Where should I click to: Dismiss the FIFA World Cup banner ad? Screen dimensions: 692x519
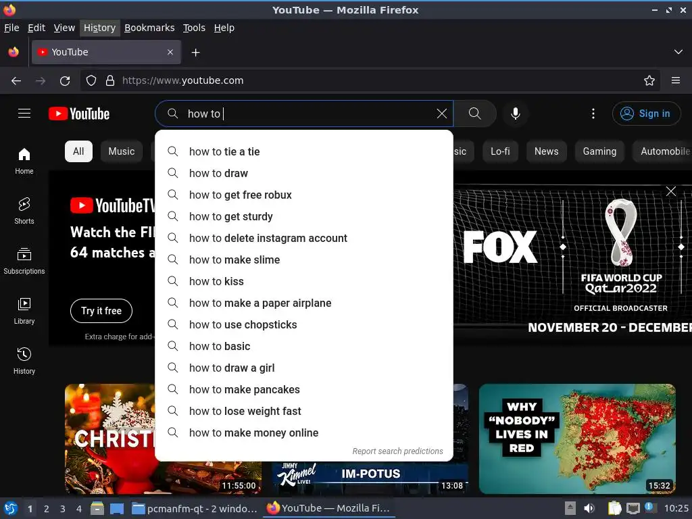[x=671, y=191]
